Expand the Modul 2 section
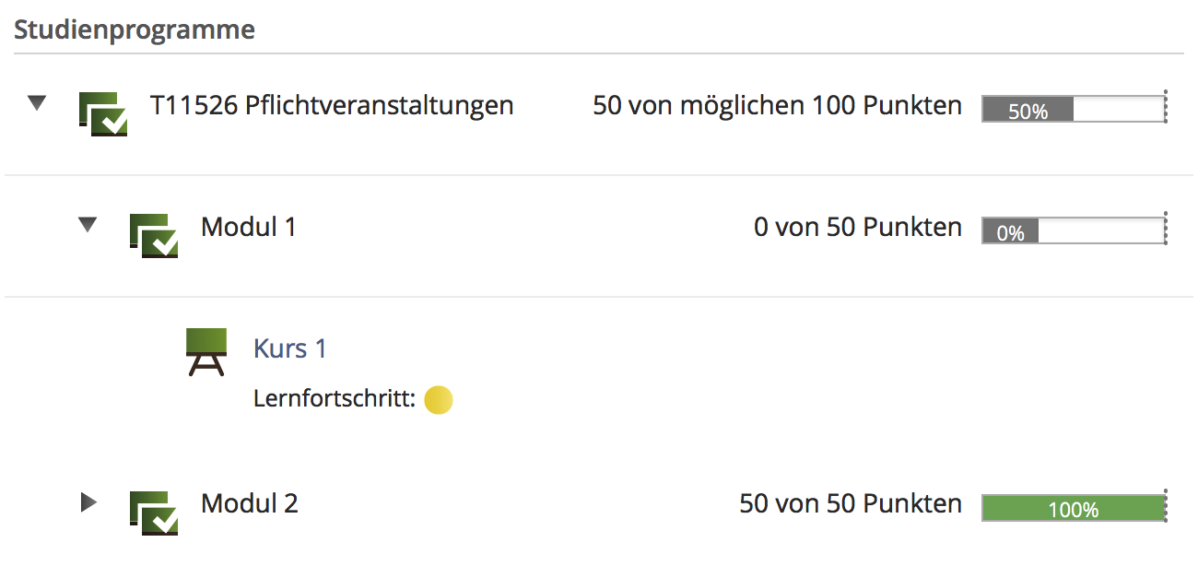 (x=88, y=502)
